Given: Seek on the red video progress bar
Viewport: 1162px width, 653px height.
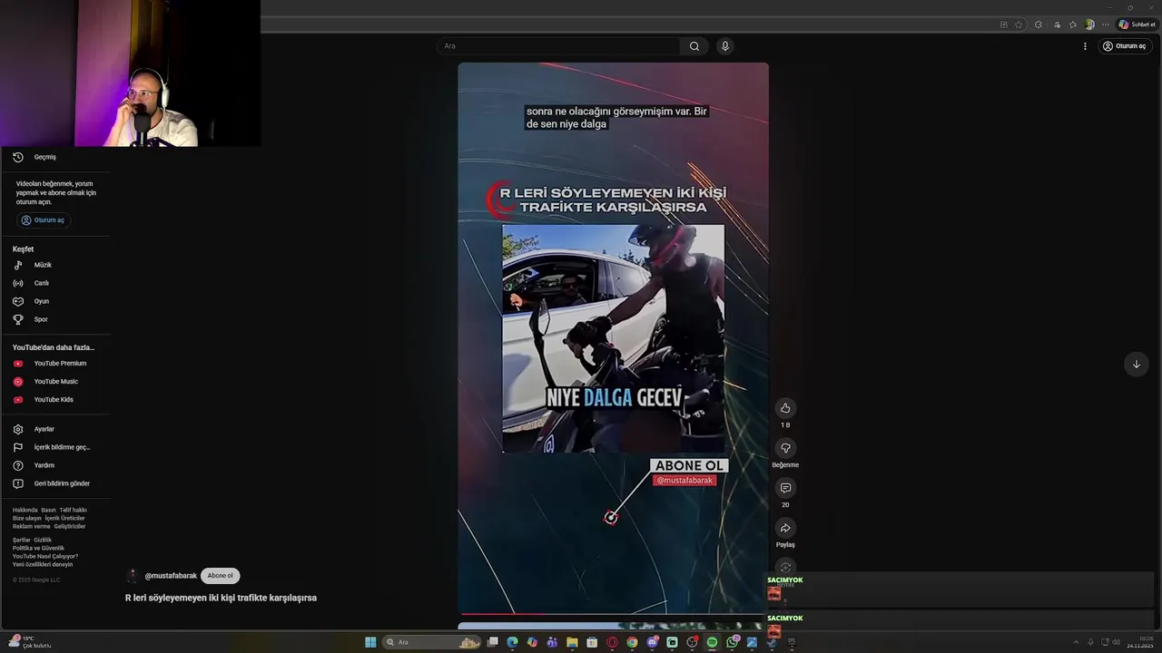Looking at the screenshot, I should [x=613, y=614].
